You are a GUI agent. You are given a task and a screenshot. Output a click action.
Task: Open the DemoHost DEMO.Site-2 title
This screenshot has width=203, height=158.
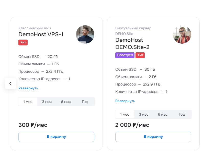(132, 44)
